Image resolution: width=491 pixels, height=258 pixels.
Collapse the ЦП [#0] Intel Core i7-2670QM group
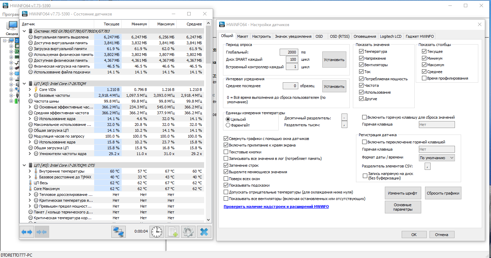coord(24,84)
